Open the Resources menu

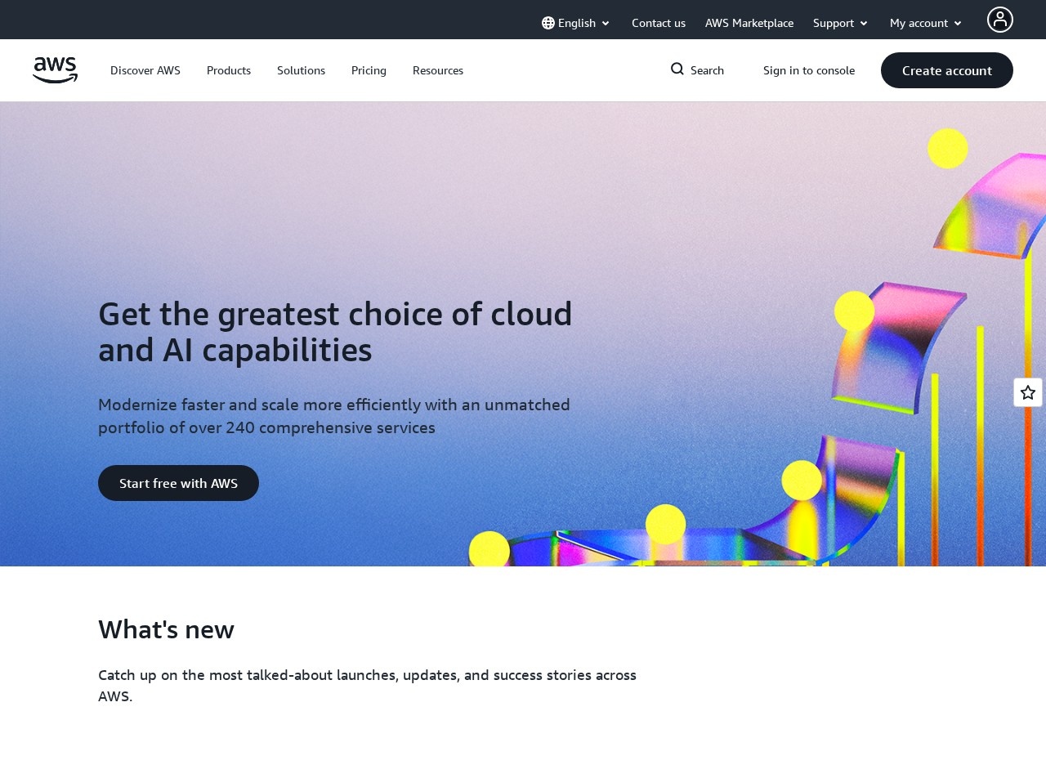(x=438, y=70)
